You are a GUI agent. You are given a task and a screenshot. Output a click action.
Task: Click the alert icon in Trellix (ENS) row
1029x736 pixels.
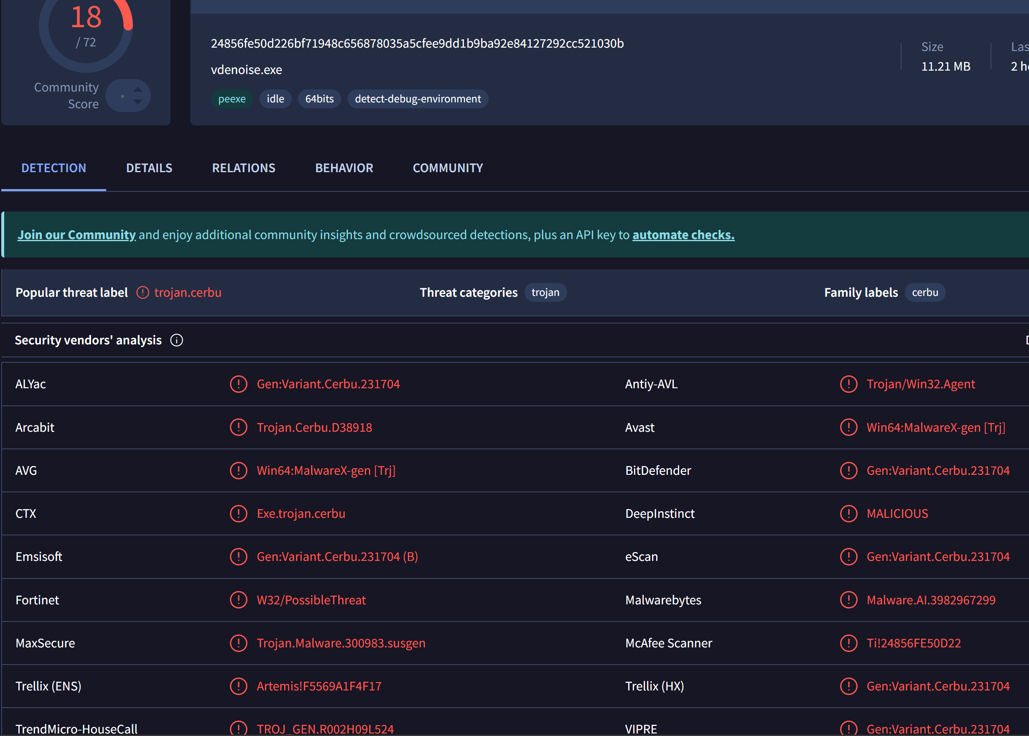tap(238, 686)
